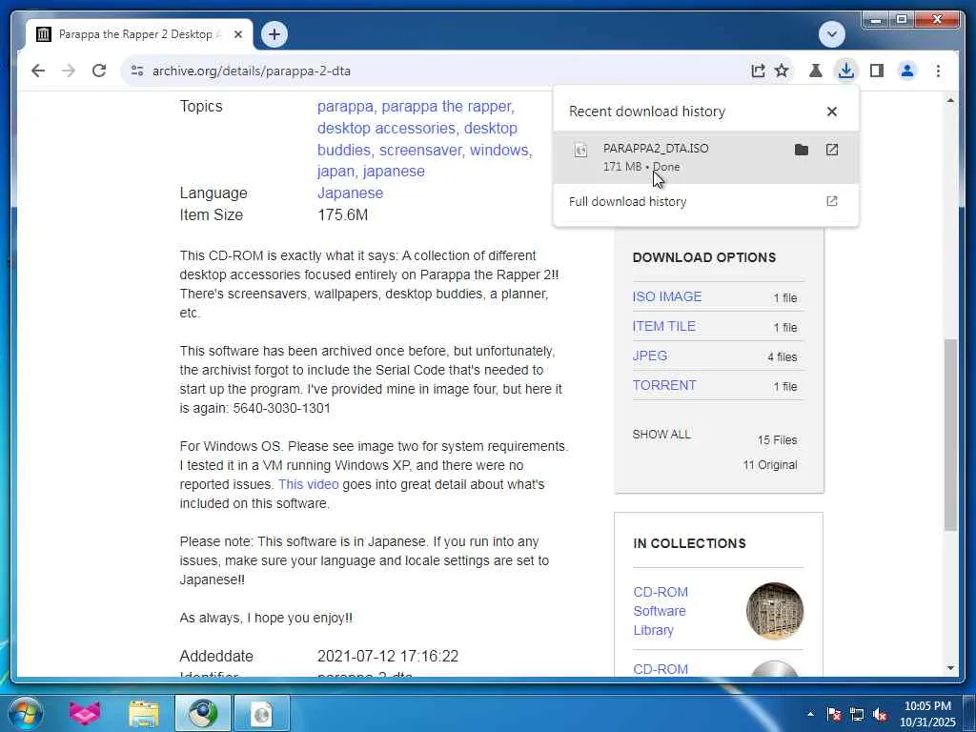Open Full download history
This screenshot has height=732, width=976.
click(x=706, y=202)
